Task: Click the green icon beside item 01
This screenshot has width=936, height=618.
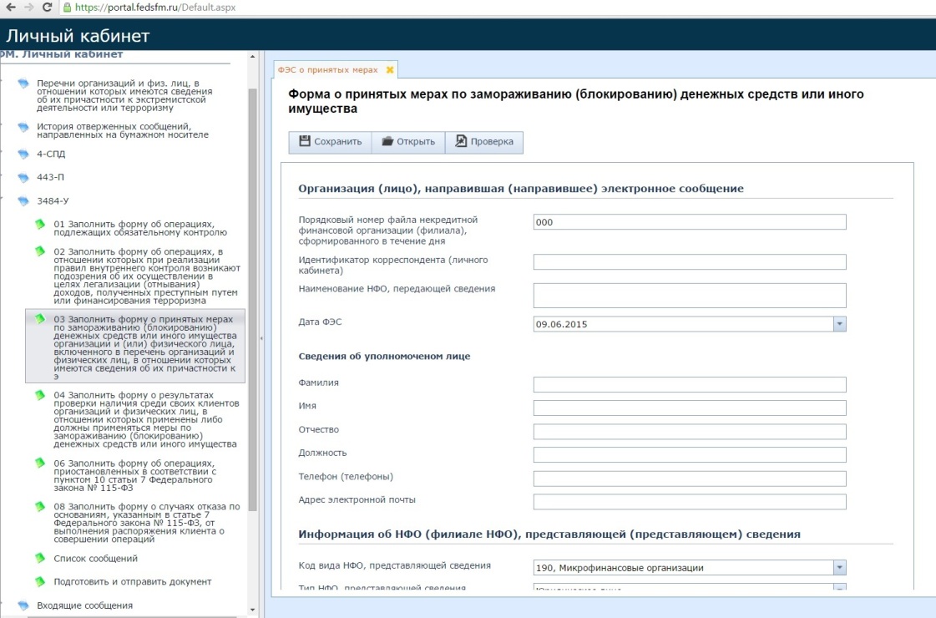Action: point(40,224)
